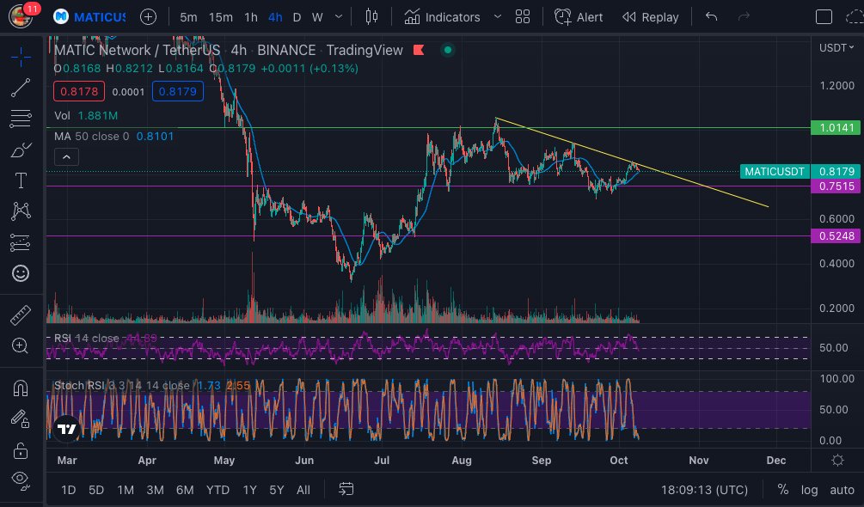Select the text annotation tool
The height and width of the screenshot is (507, 864).
click(x=21, y=180)
